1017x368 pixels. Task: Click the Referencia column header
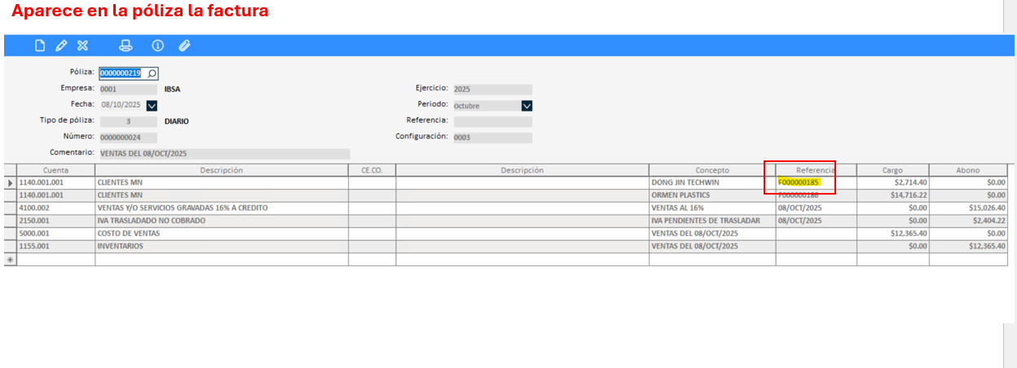815,170
